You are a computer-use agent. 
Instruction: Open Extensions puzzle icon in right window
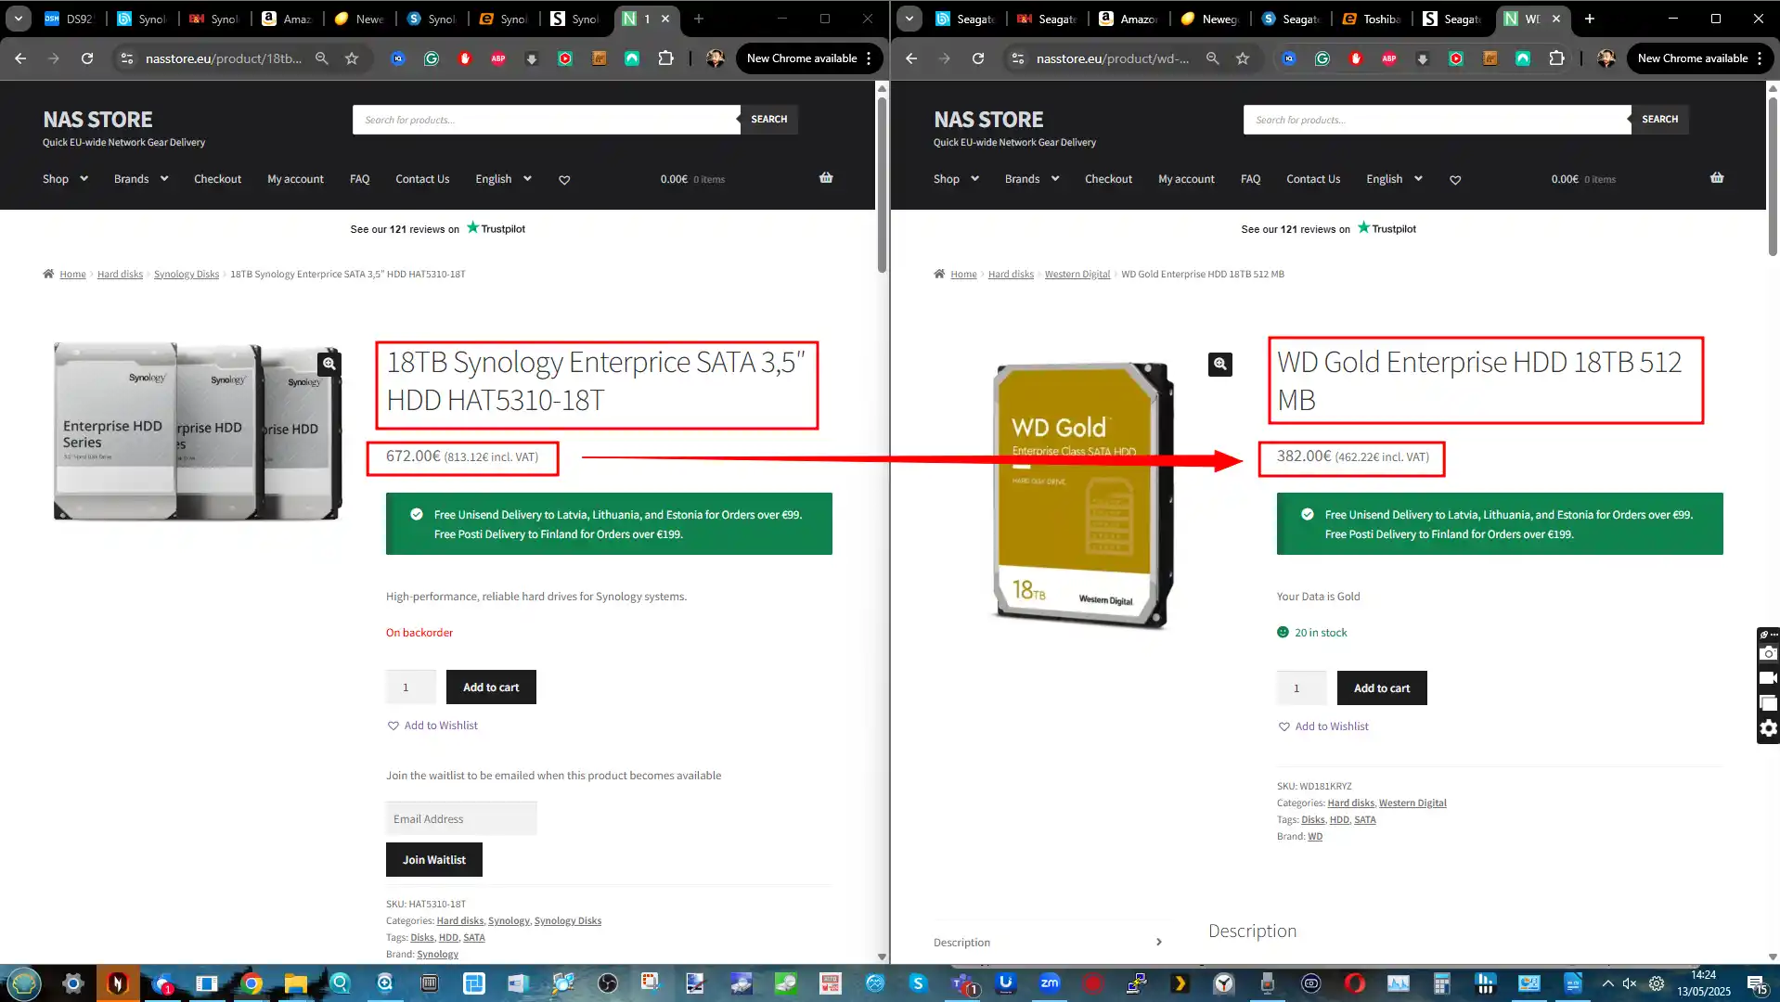pyautogui.click(x=1556, y=58)
